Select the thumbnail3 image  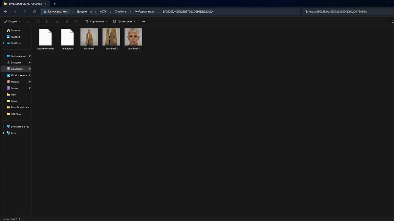(x=133, y=39)
